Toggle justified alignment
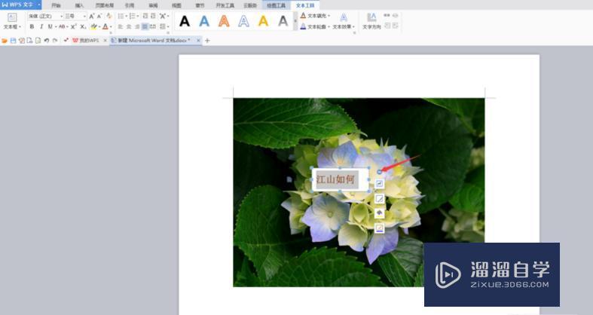This screenshot has height=315, width=593. click(145, 27)
